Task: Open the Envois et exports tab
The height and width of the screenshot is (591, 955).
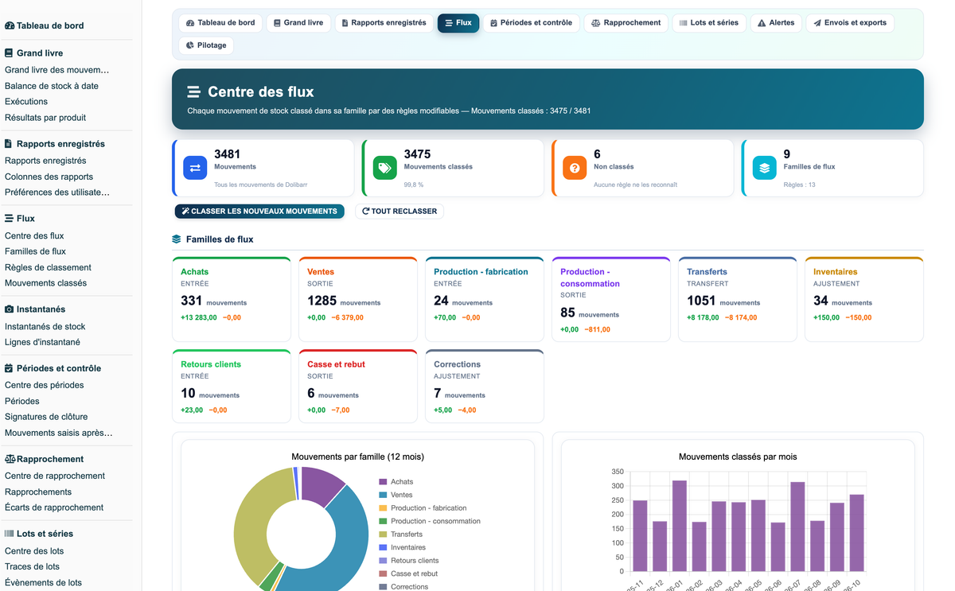Action: (850, 23)
